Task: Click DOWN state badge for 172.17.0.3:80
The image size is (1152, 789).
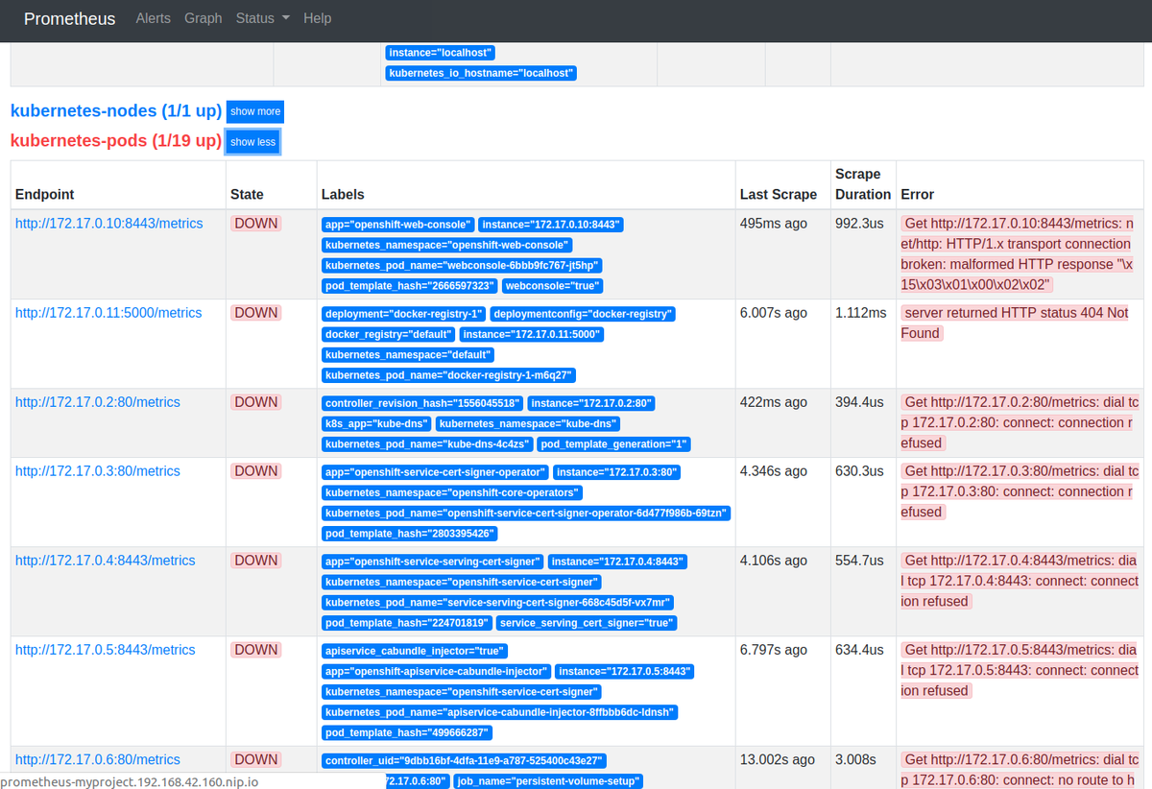Action: (x=256, y=471)
